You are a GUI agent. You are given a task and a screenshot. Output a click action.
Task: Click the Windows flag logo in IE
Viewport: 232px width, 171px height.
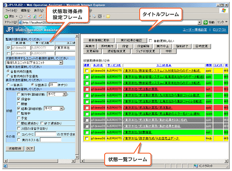click(224, 10)
